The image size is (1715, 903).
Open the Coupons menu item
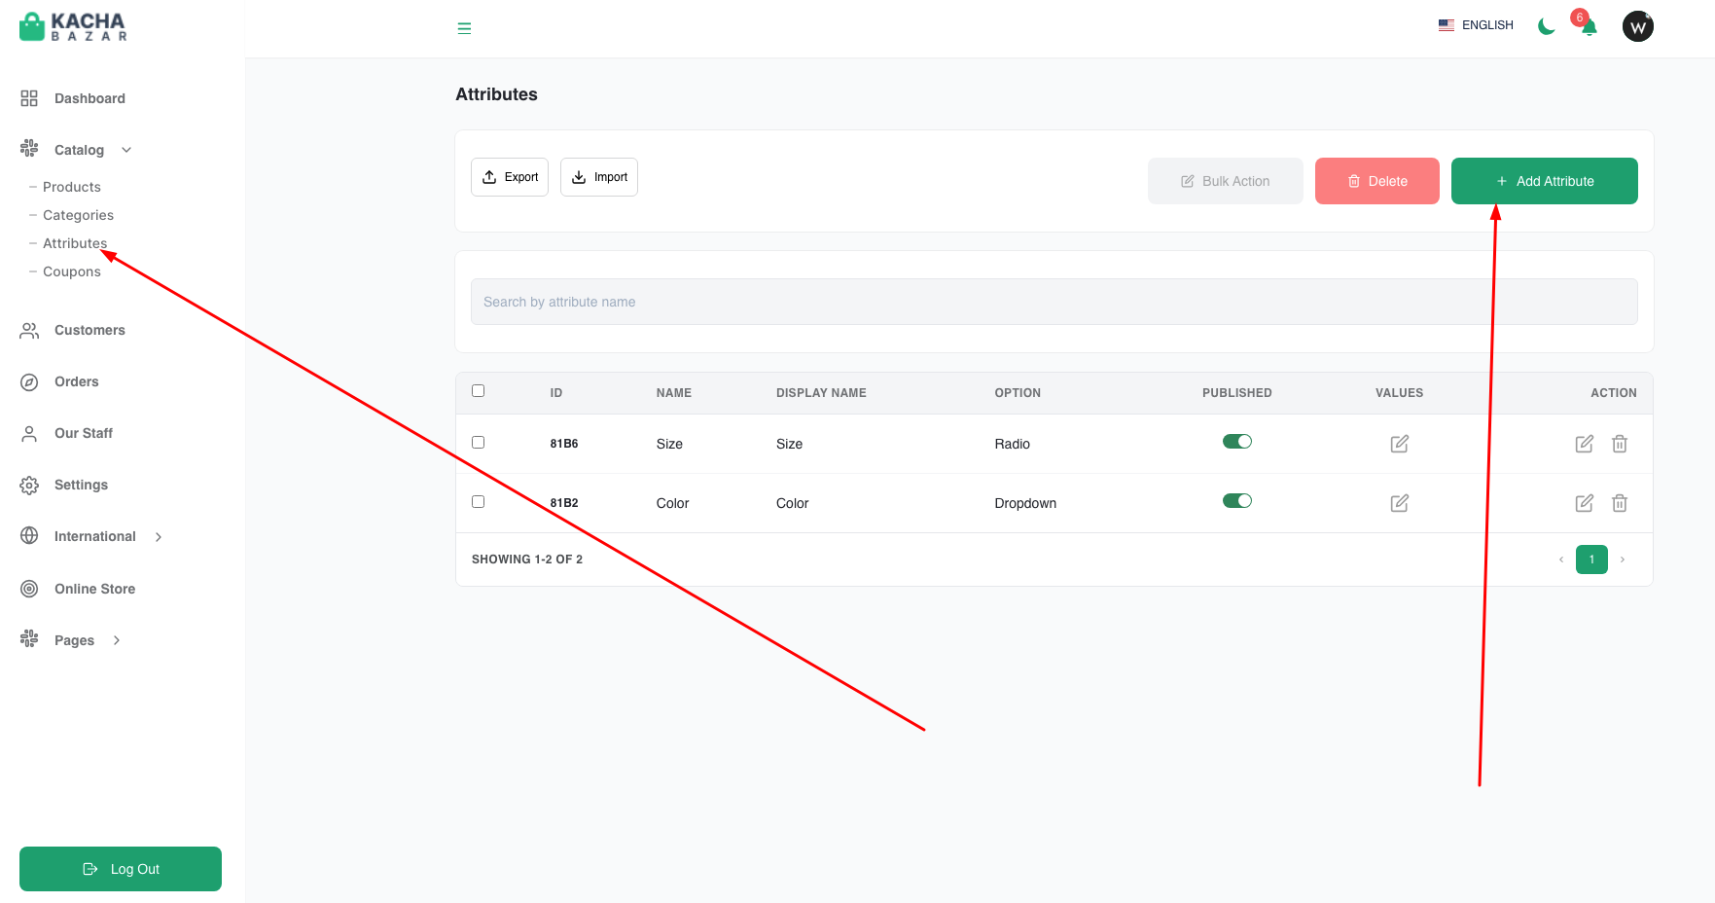click(x=72, y=271)
